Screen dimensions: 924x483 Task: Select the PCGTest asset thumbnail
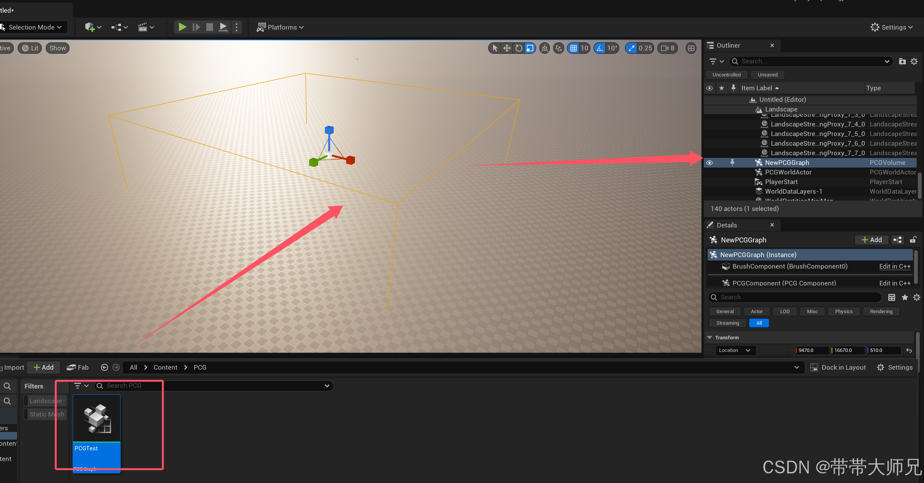click(x=96, y=419)
